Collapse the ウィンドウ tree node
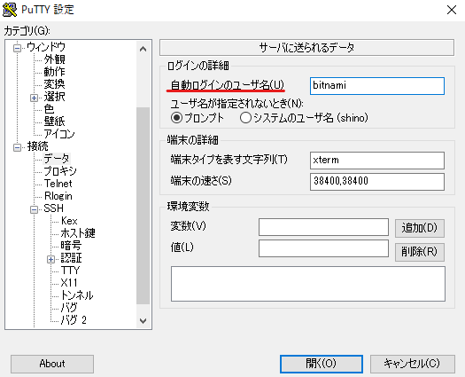 (x=18, y=48)
